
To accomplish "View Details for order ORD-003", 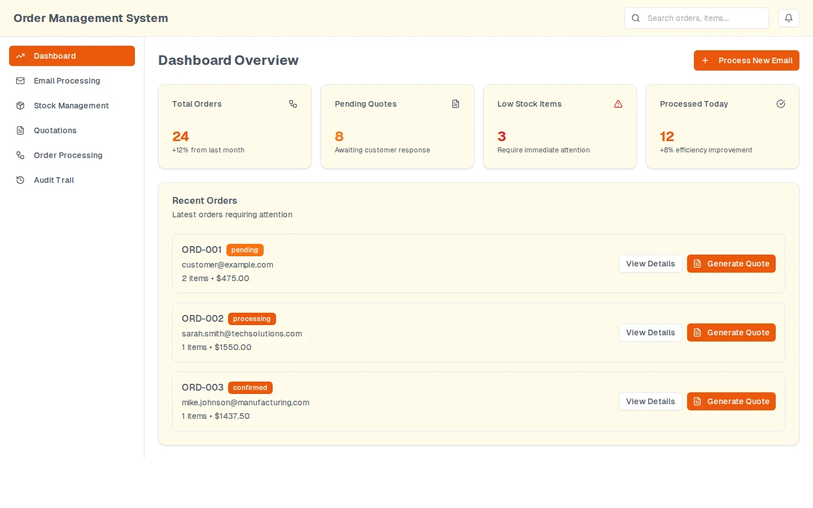I will (x=650, y=401).
